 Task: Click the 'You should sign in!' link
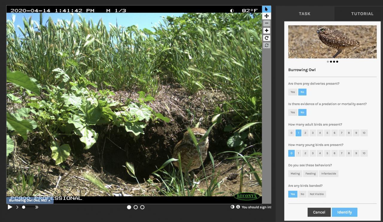[256, 207]
